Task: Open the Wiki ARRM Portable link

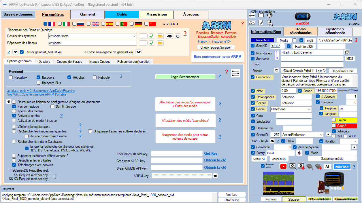Action: 37,94
